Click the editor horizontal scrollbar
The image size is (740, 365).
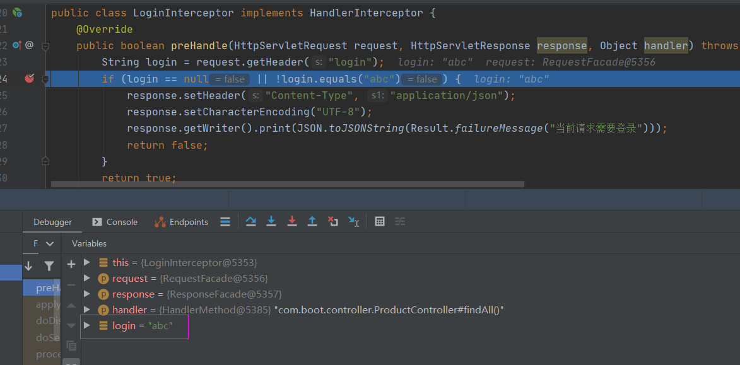[x=284, y=184]
